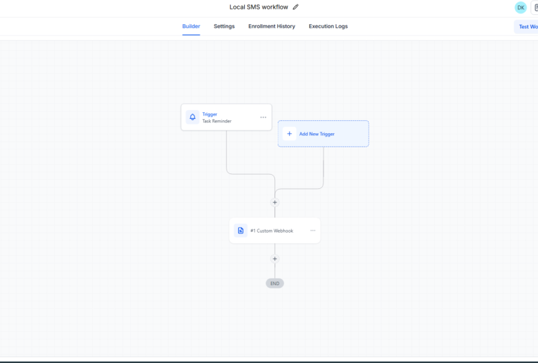Click the DK user avatar
The image size is (538, 363).
click(521, 7)
